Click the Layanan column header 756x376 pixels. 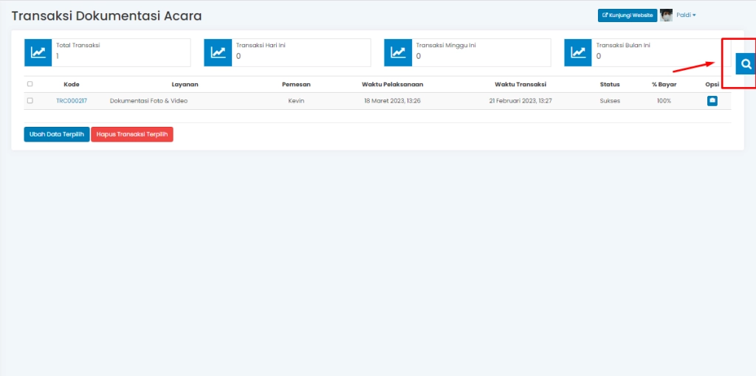[185, 84]
